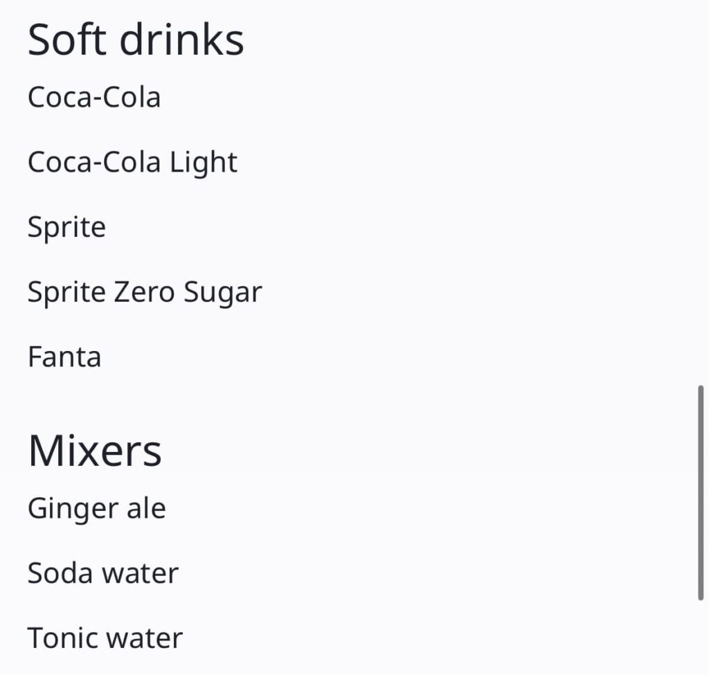The height and width of the screenshot is (675, 709).
Task: Choose Soda water under Mixers
Action: 103,573
